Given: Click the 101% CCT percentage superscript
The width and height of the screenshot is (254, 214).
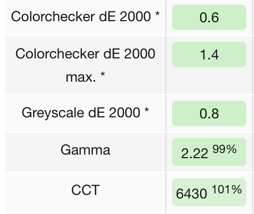Looking at the screenshot, I should pyautogui.click(x=227, y=189).
